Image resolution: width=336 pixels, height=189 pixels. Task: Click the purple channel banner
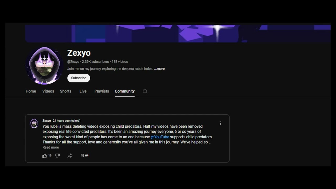[x=178, y=34]
